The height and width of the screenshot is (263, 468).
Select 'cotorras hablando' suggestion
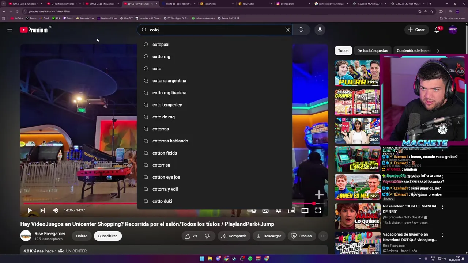(x=215, y=141)
